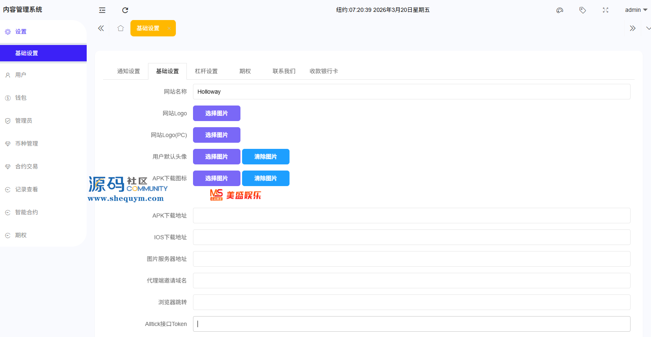Click the tag icon in header
This screenshot has width=651, height=337.
coord(583,10)
